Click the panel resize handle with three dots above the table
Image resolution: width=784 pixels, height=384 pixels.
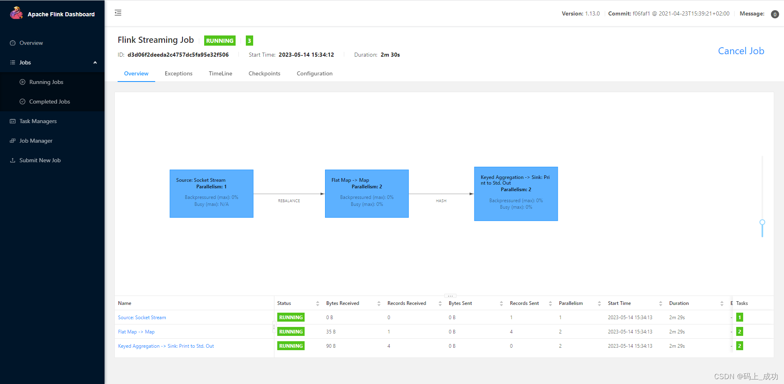point(450,296)
